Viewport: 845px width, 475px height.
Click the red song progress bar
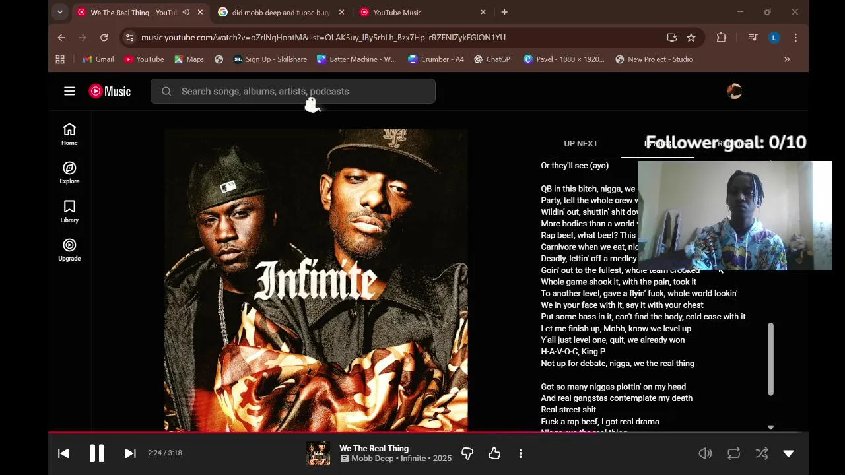428,433
